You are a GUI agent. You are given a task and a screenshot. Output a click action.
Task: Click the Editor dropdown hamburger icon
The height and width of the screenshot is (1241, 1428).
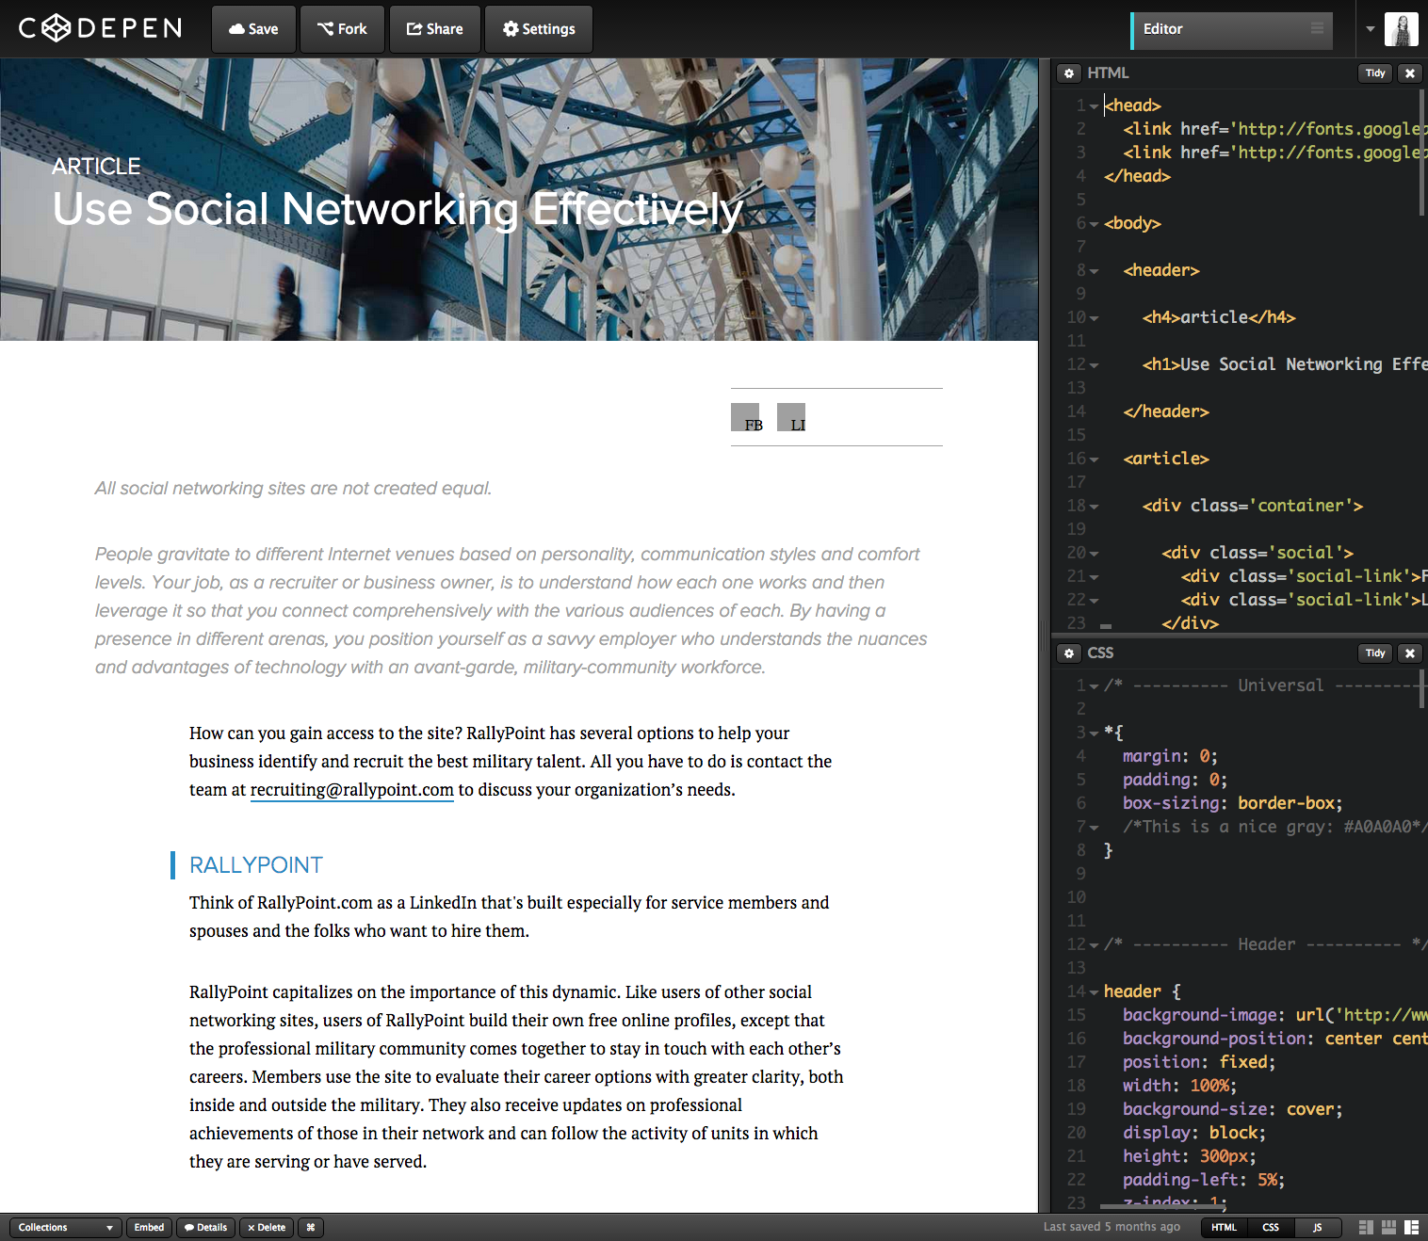1317,29
